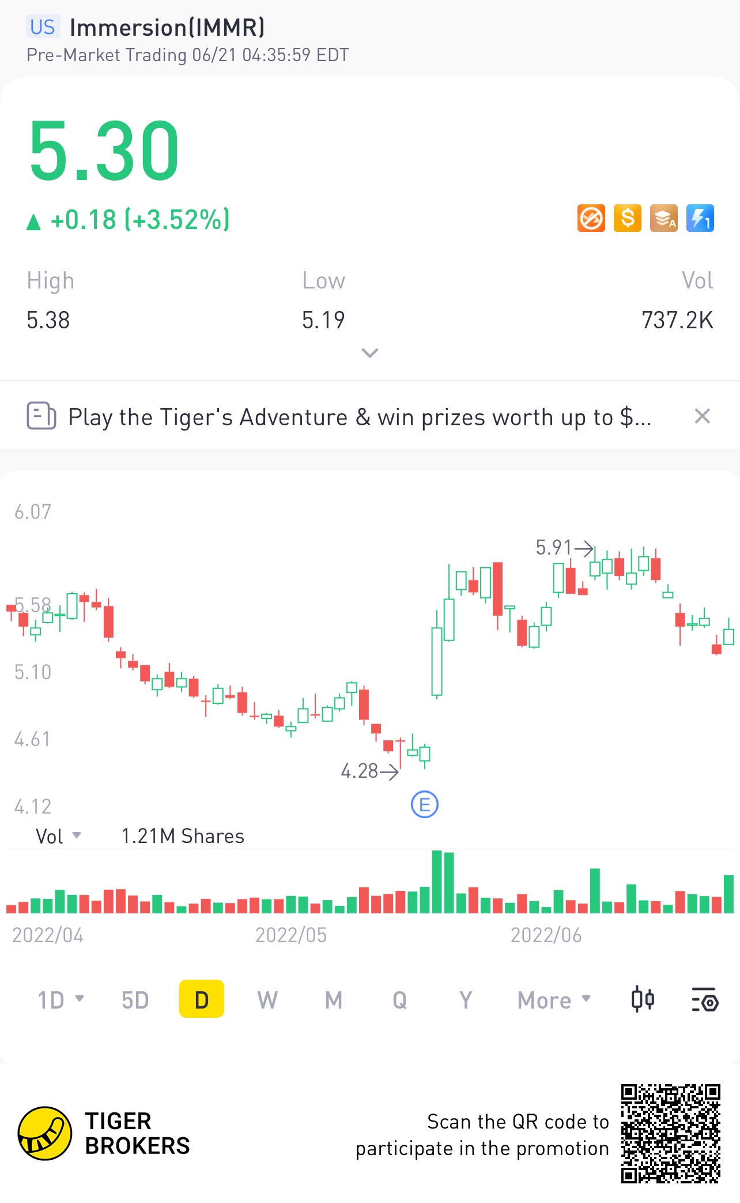Tap the calendar note icon in banner
Viewport: 740px width, 1203px height.
[x=41, y=416]
